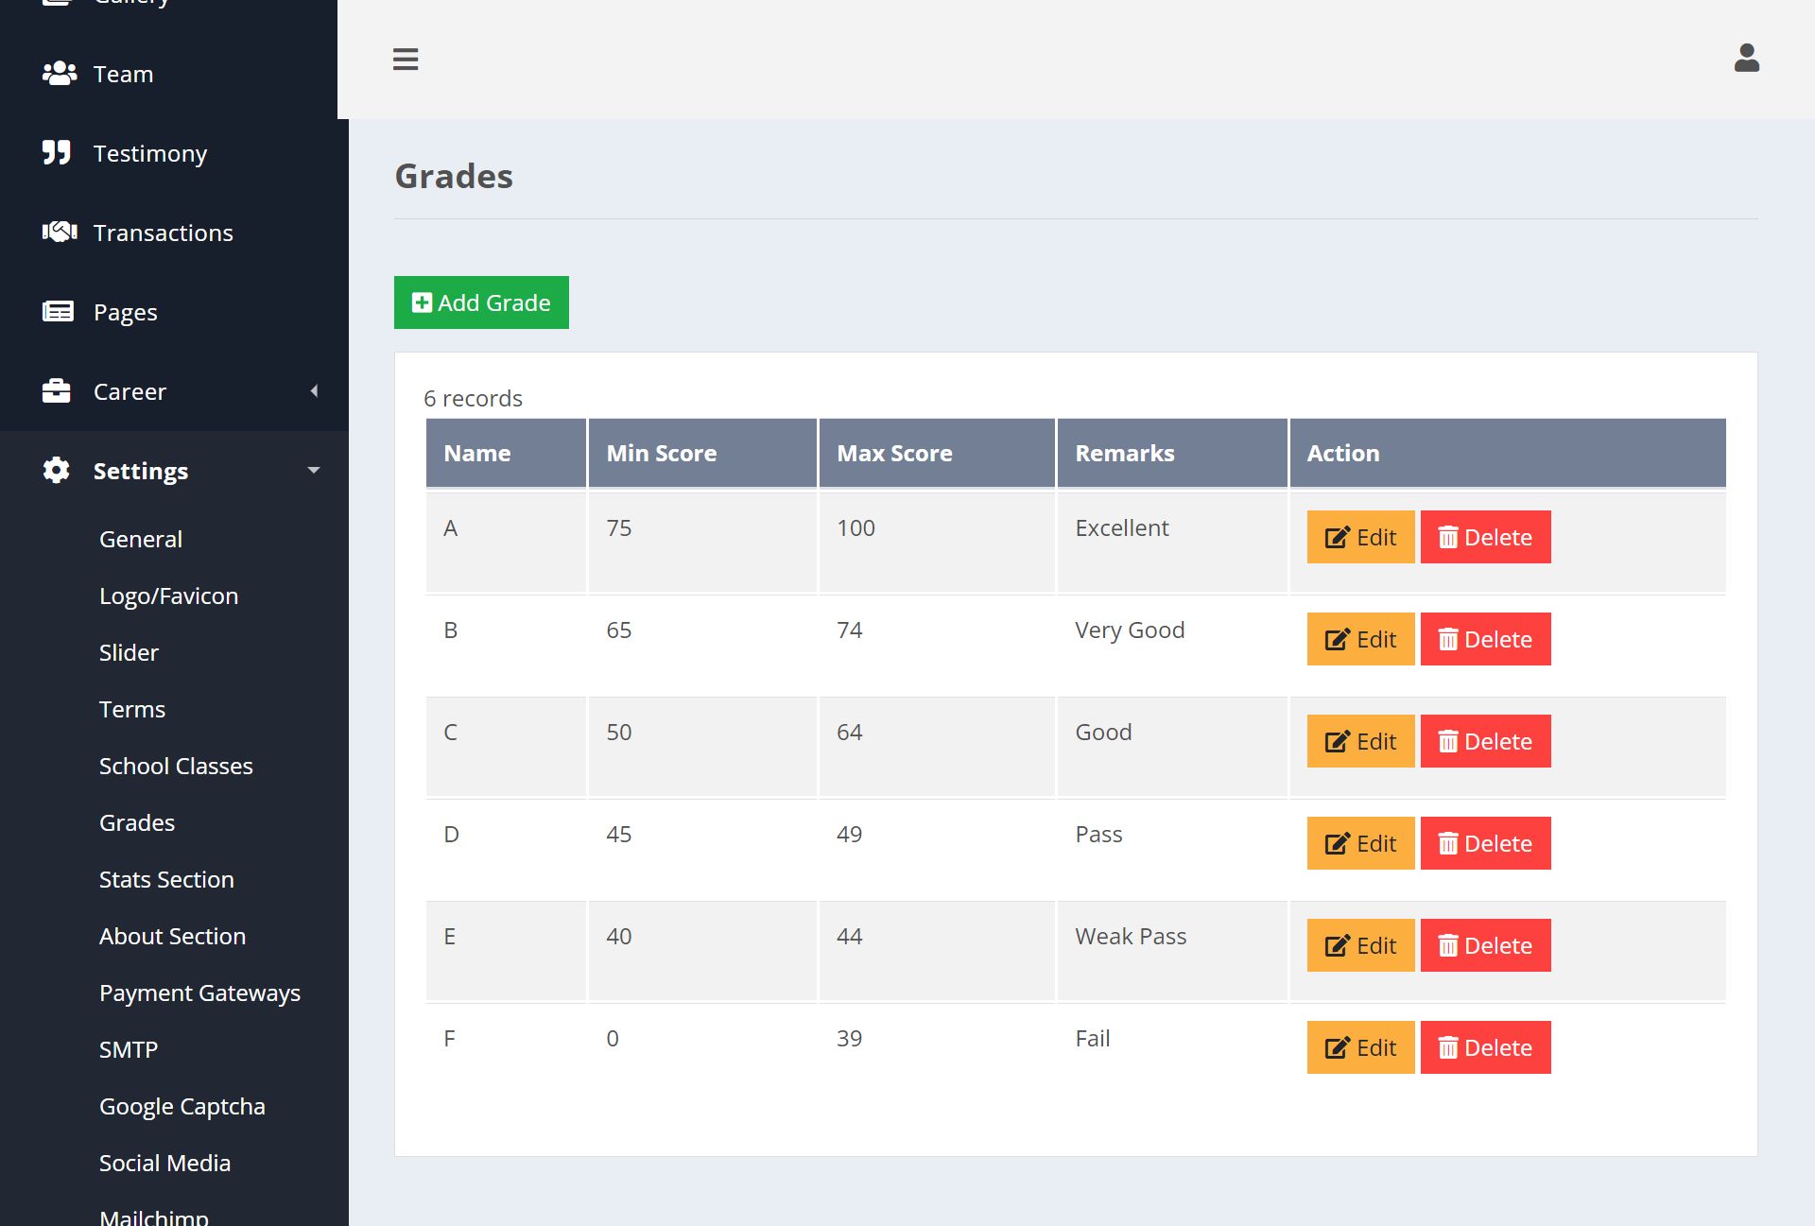The height and width of the screenshot is (1226, 1815).
Task: Delete the grade F record
Action: (1485, 1047)
